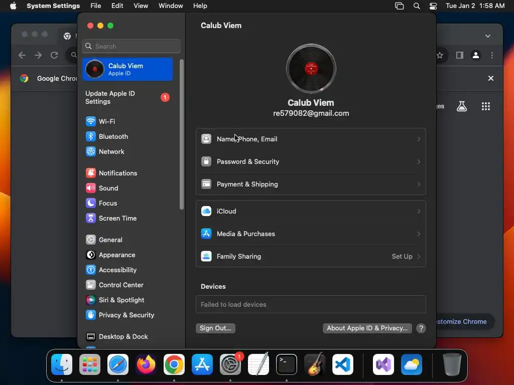The image size is (514, 385).
Task: Open iCloud settings row
Action: point(311,212)
